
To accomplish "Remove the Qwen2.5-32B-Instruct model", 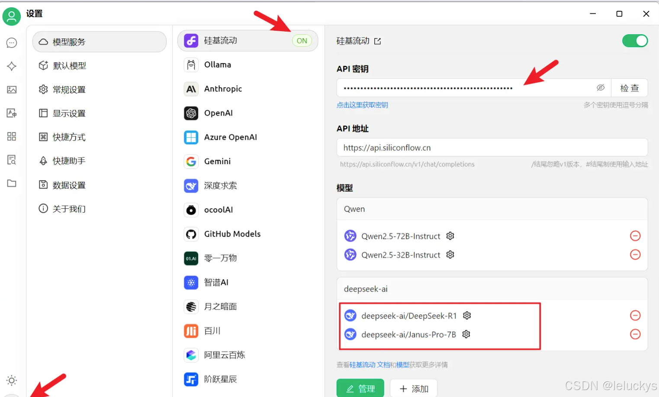I will 635,255.
